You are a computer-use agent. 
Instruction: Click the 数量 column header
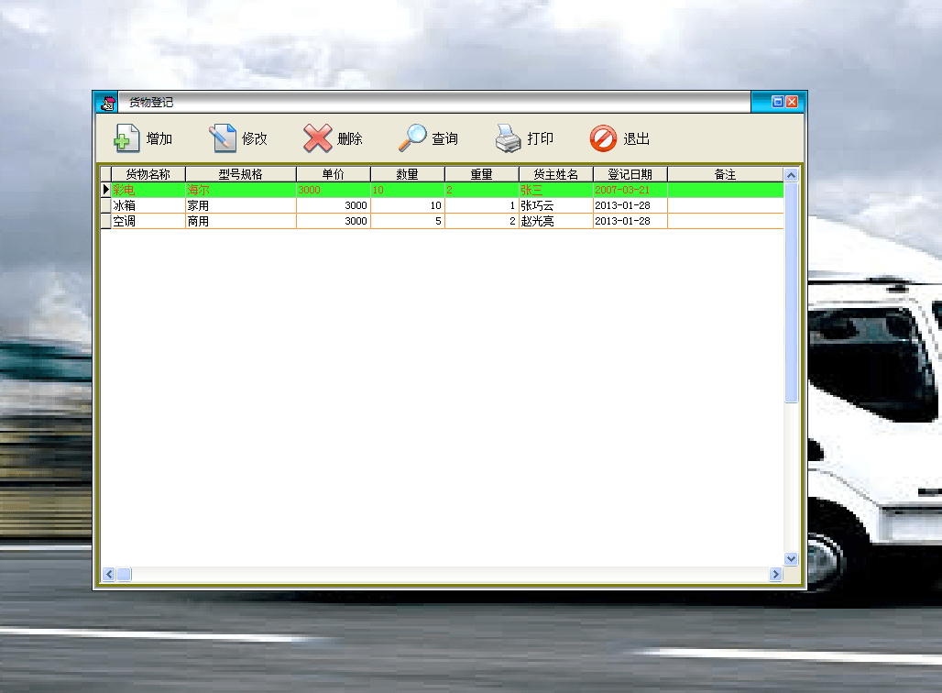[x=408, y=174]
